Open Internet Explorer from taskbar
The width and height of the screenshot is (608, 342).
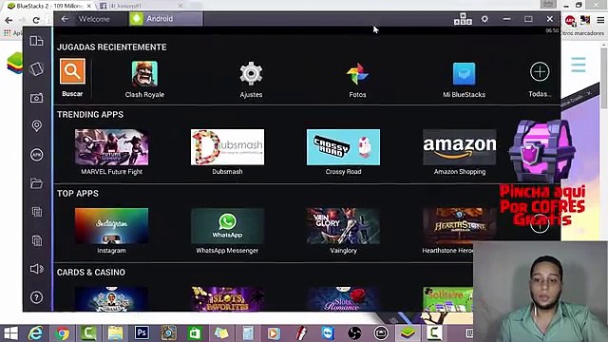(x=35, y=333)
